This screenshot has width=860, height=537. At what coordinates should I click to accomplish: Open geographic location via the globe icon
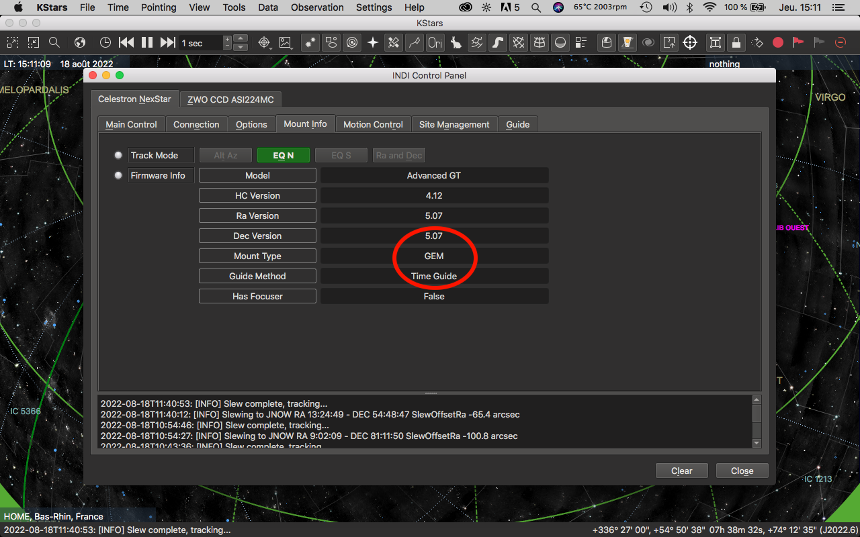tap(80, 42)
